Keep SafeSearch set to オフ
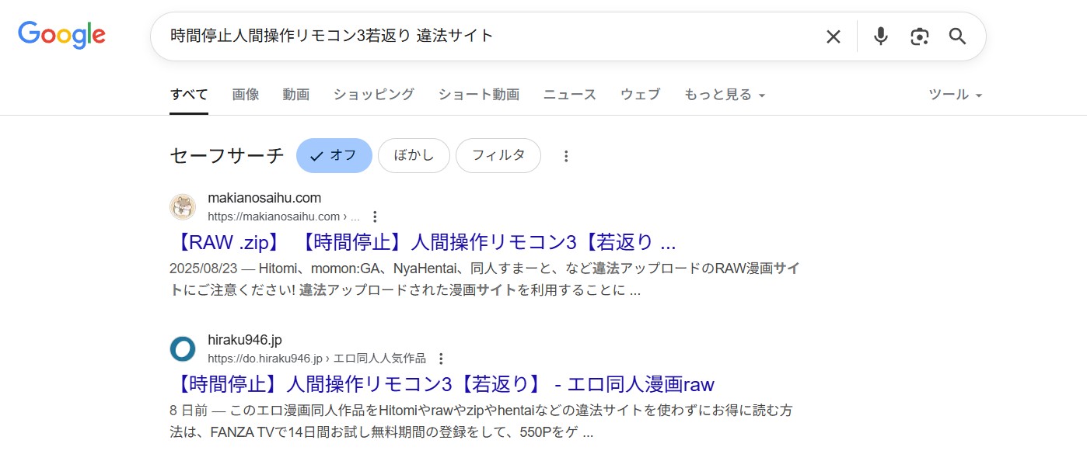The width and height of the screenshot is (1087, 454). (334, 155)
